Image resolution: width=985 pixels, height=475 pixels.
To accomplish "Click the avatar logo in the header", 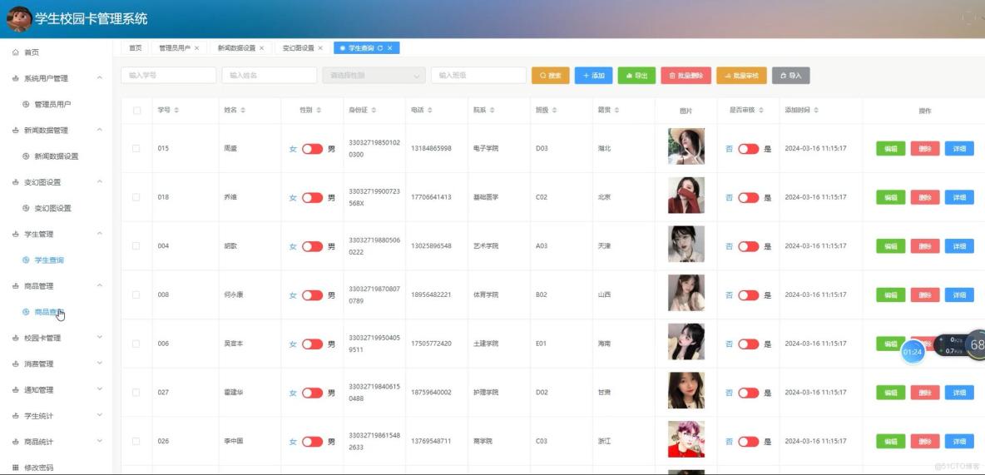I will (x=19, y=19).
